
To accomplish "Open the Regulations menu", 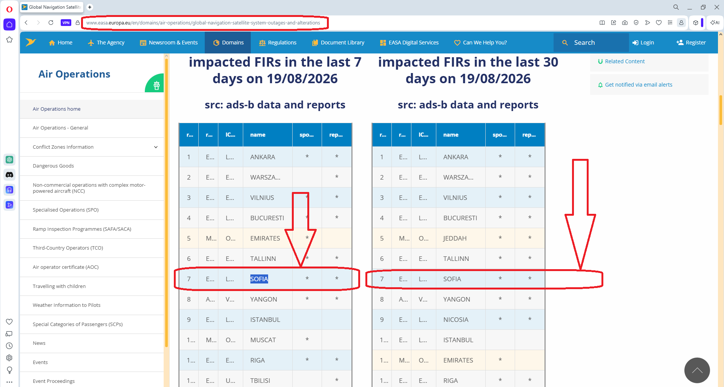I will pyautogui.click(x=278, y=43).
